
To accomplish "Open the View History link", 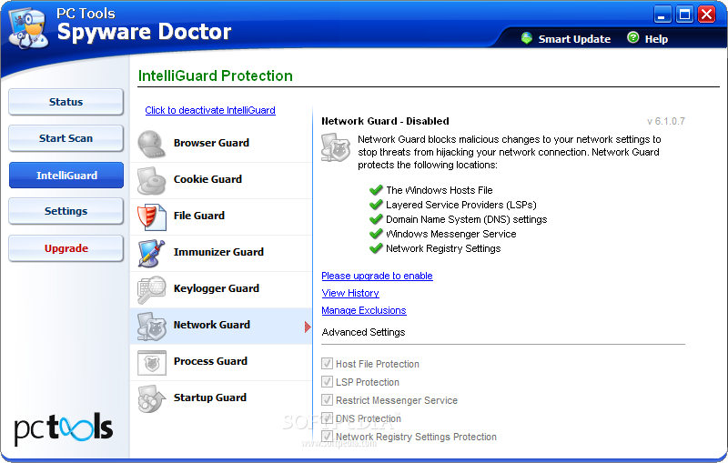I will (x=350, y=293).
